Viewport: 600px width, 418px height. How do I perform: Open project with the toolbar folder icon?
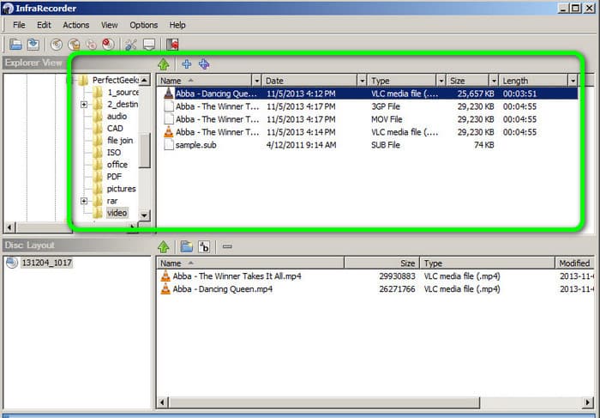tap(15, 45)
